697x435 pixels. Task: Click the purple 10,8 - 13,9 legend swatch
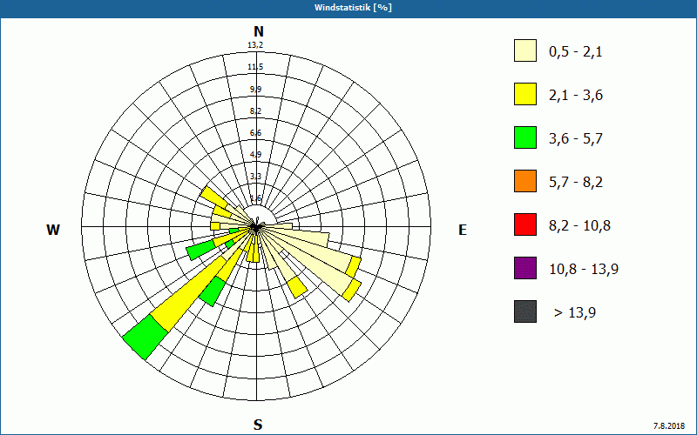[x=525, y=268]
